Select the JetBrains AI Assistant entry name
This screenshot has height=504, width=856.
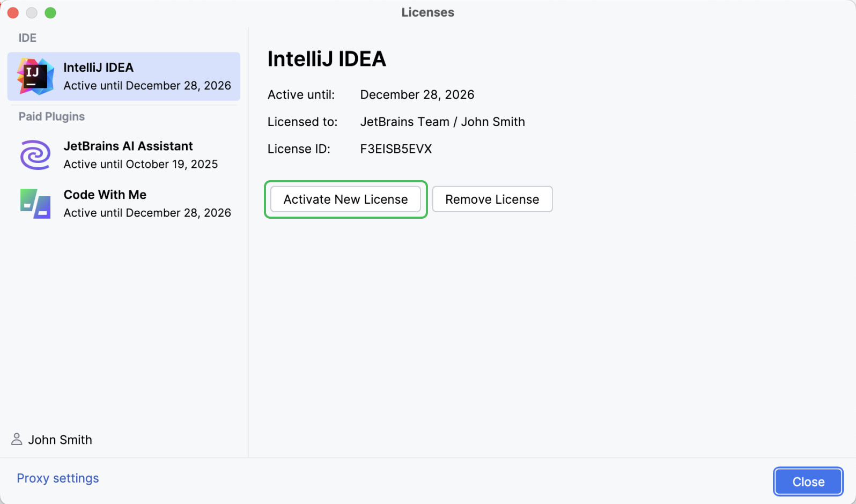pos(128,146)
